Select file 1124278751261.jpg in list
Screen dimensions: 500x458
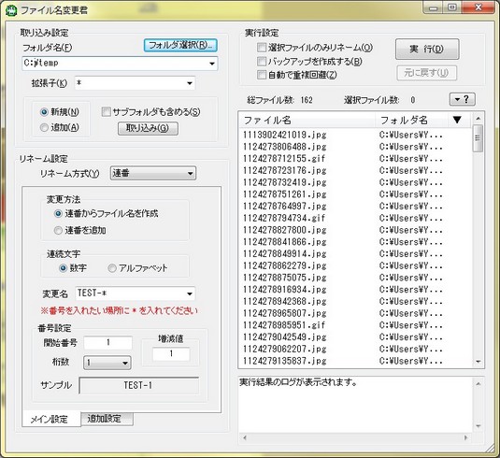pyautogui.click(x=285, y=194)
